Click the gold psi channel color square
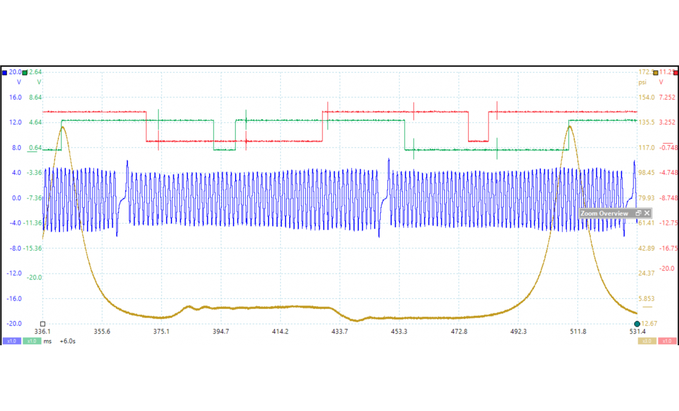 click(656, 73)
